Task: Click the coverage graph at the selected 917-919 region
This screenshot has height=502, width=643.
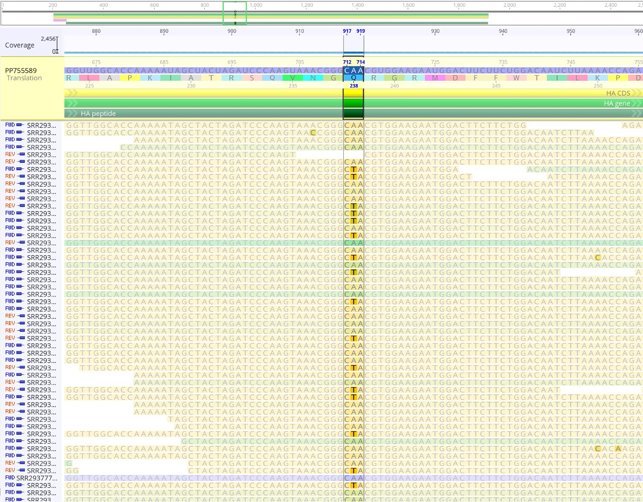Action: [x=354, y=53]
